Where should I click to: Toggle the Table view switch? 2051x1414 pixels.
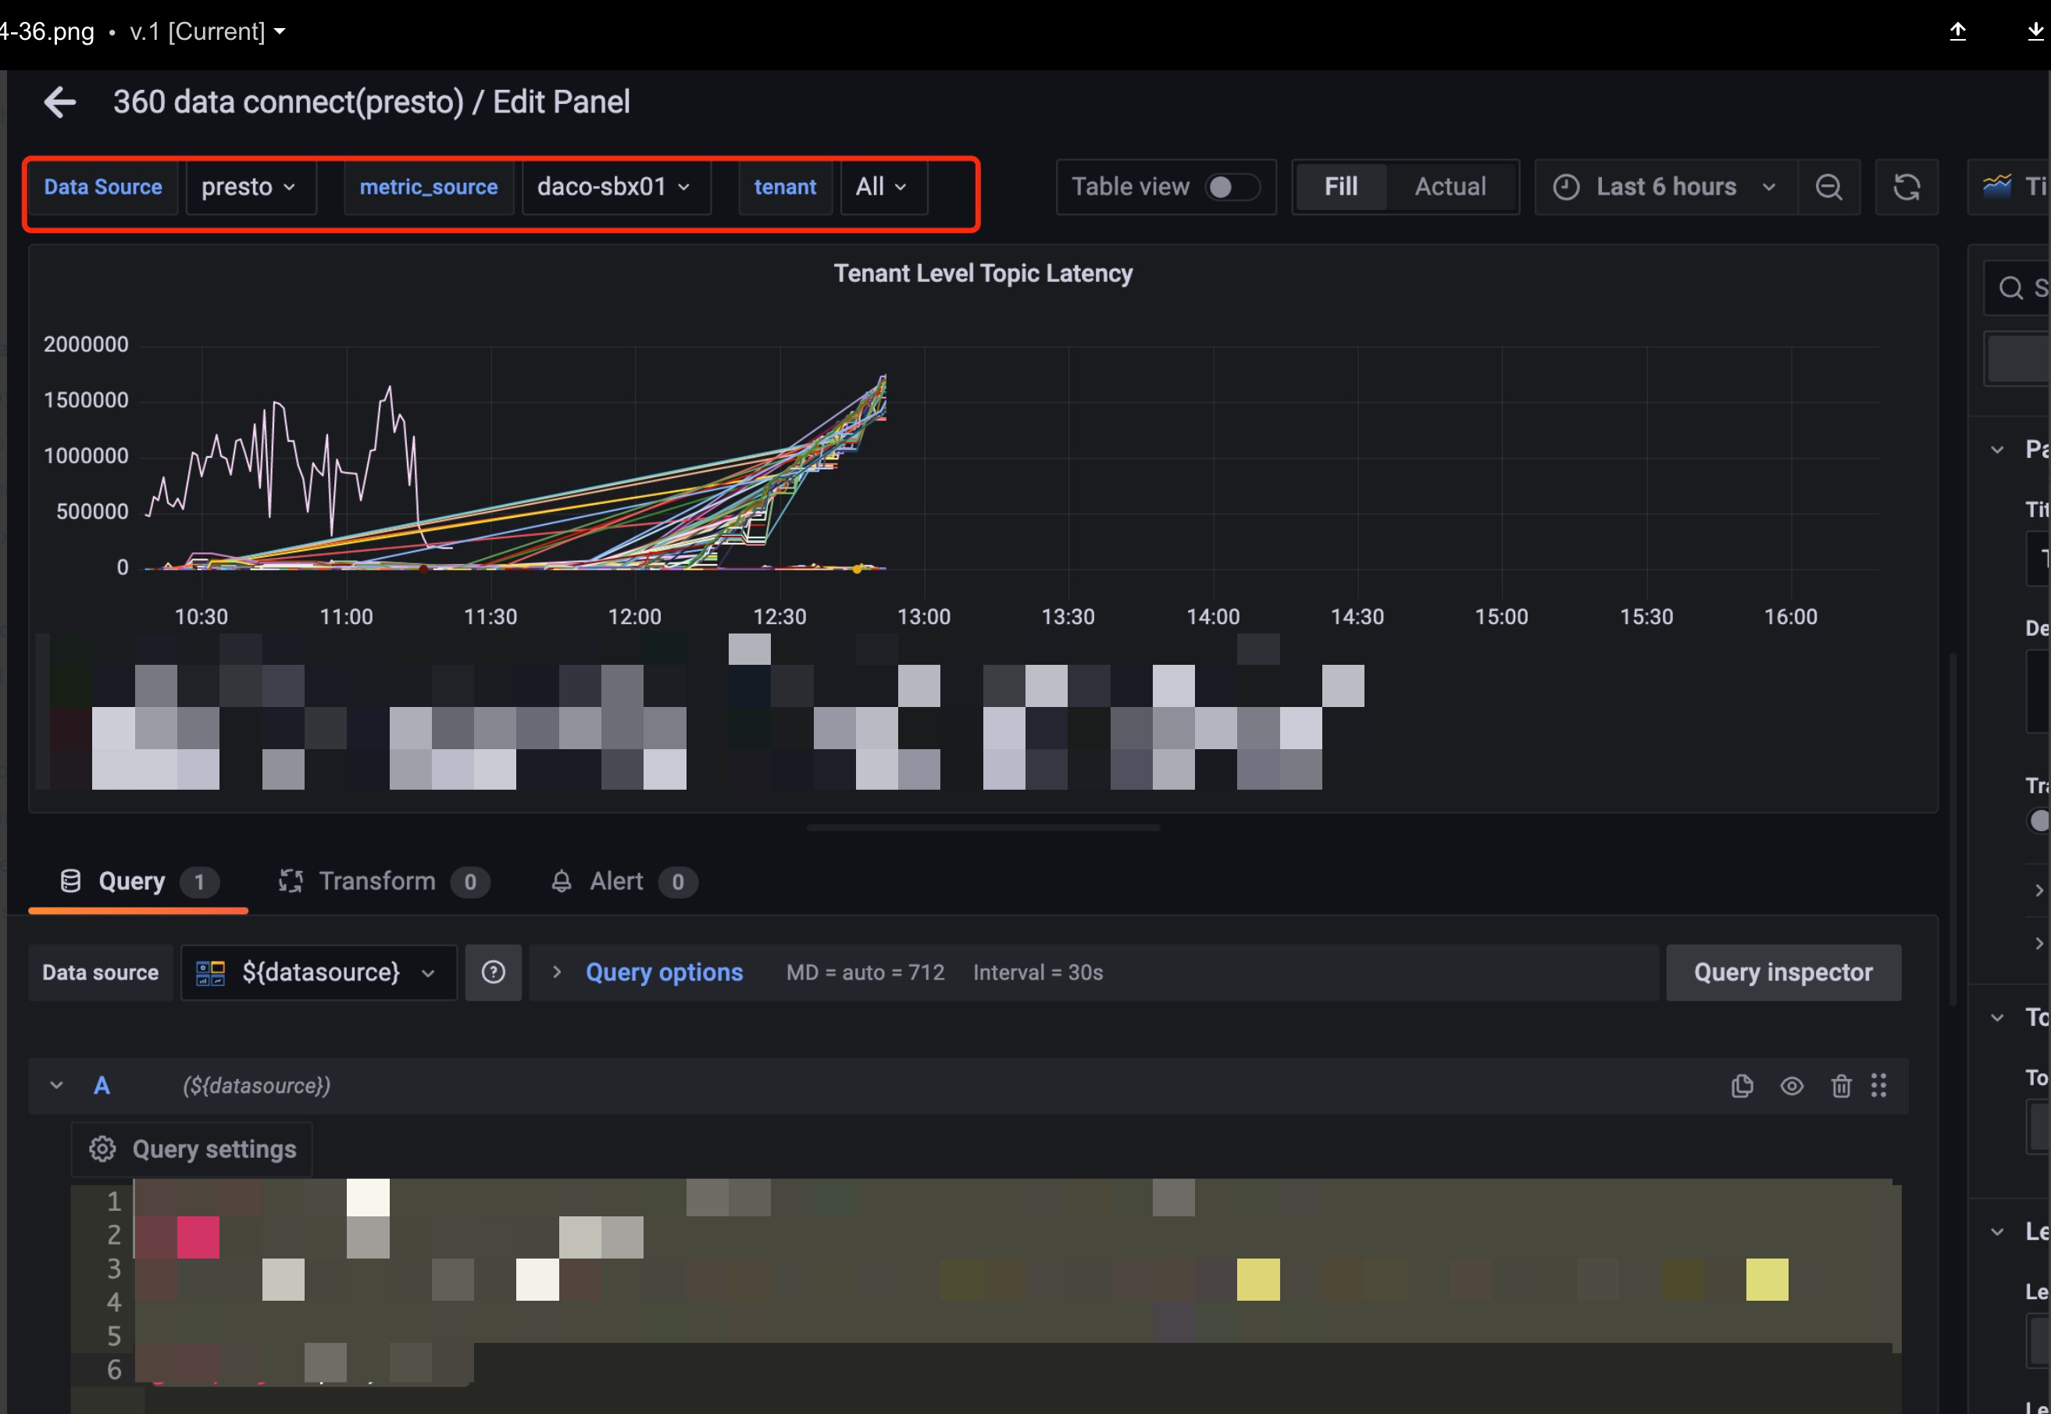[1232, 187]
